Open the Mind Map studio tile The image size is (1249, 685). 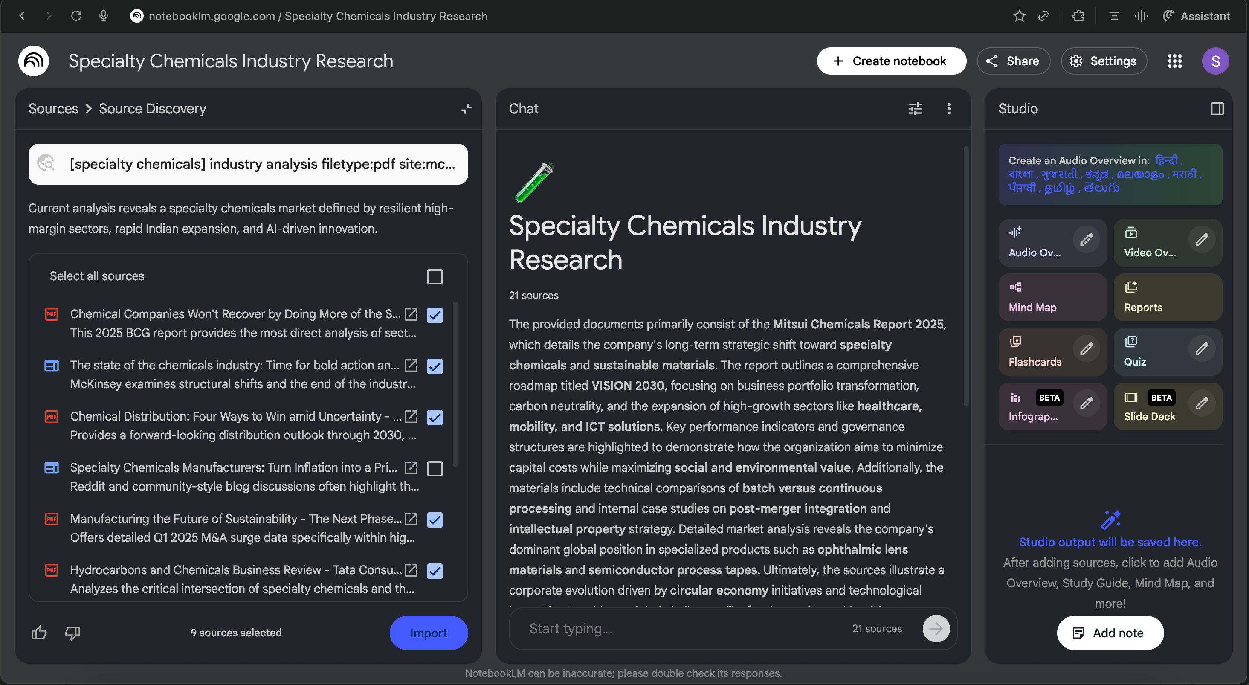click(1052, 297)
